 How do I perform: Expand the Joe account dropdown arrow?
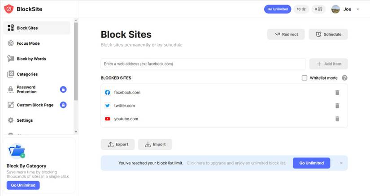pos(358,9)
